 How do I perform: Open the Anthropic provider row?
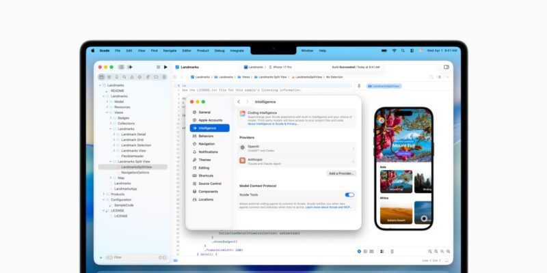(297, 161)
